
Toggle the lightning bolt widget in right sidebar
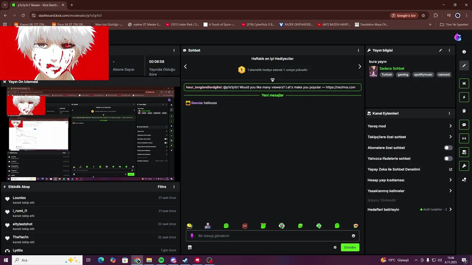pyautogui.click(x=464, y=97)
